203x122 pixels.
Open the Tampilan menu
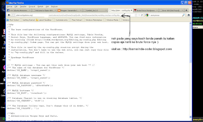coord(23,6)
